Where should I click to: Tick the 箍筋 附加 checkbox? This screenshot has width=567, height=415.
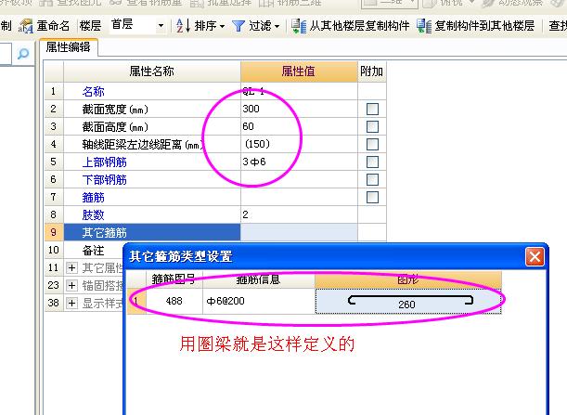pyautogui.click(x=372, y=197)
